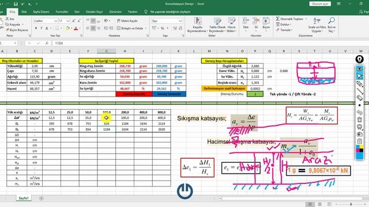
Task: Click Otomatik Toplam autosum
Action: point(289,19)
